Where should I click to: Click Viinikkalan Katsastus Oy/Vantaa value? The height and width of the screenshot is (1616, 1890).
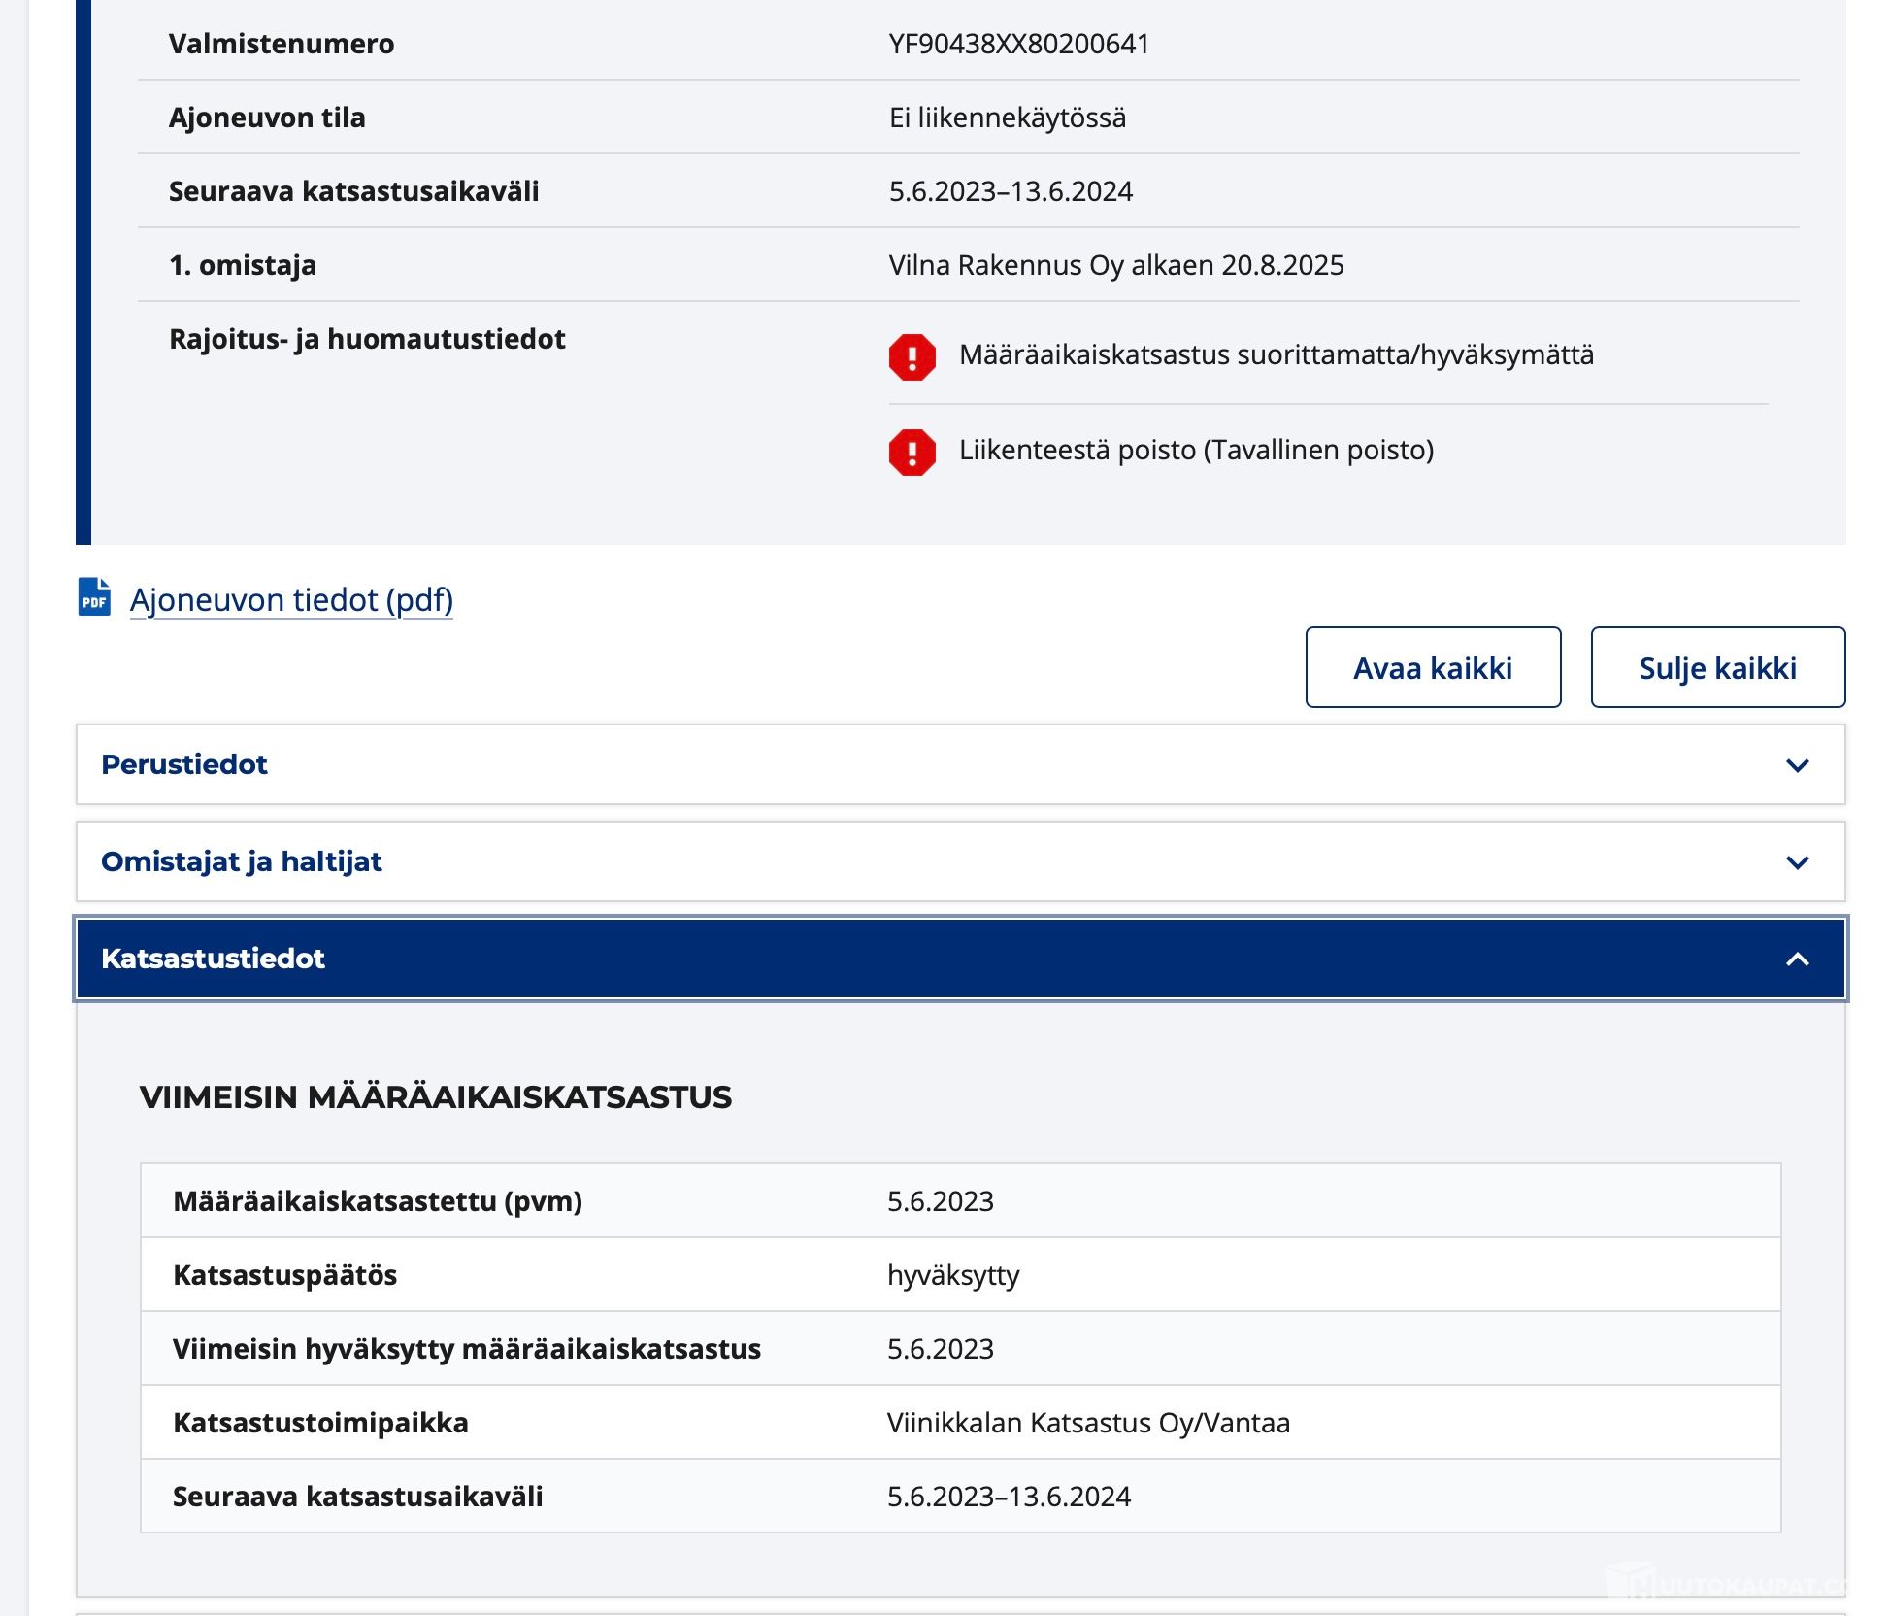[1088, 1423]
